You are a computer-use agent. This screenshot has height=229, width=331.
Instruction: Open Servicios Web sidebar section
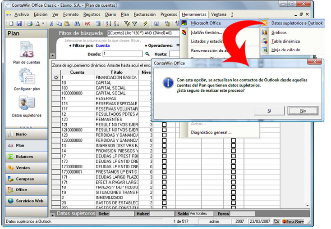point(27,201)
